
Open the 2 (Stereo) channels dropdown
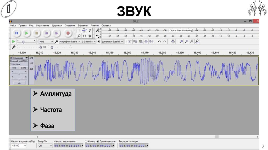coord(88,42)
